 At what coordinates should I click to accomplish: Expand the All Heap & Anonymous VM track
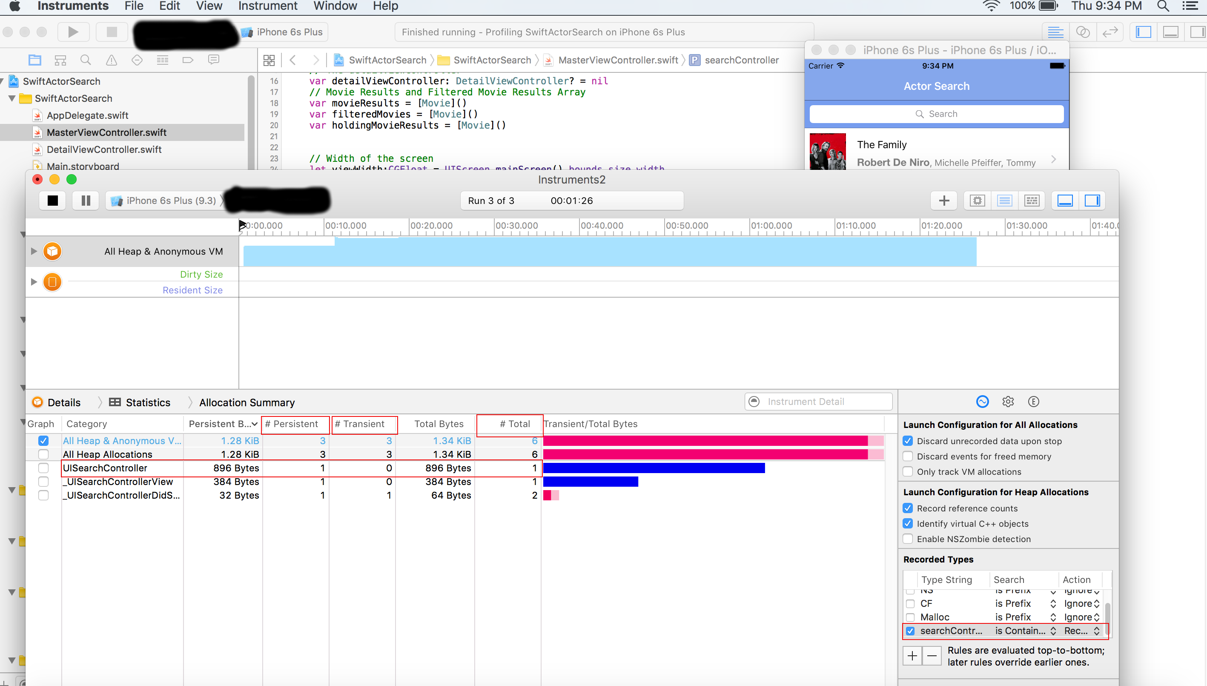34,251
